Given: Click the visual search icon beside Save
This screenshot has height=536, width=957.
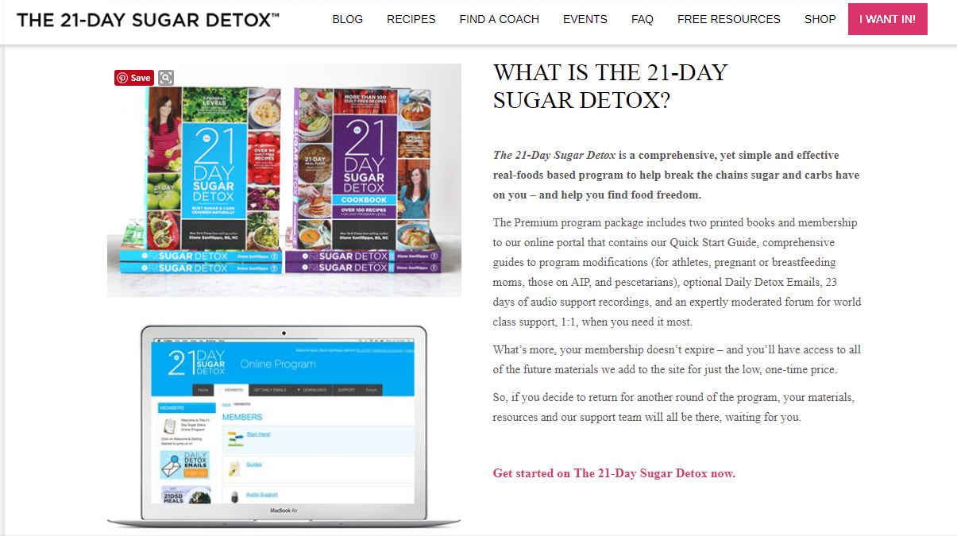Looking at the screenshot, I should coord(165,78).
